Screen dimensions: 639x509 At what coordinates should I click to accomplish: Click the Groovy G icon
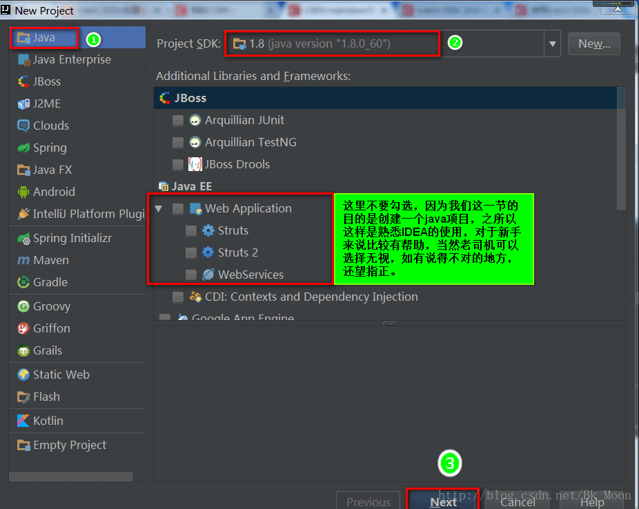point(23,306)
